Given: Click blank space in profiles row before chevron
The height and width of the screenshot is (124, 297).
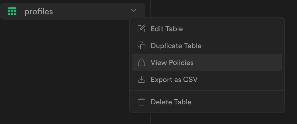Looking at the screenshot, I should (91, 11).
